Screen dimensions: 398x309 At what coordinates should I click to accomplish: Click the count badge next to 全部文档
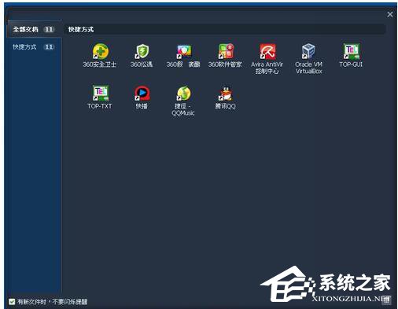coord(49,29)
